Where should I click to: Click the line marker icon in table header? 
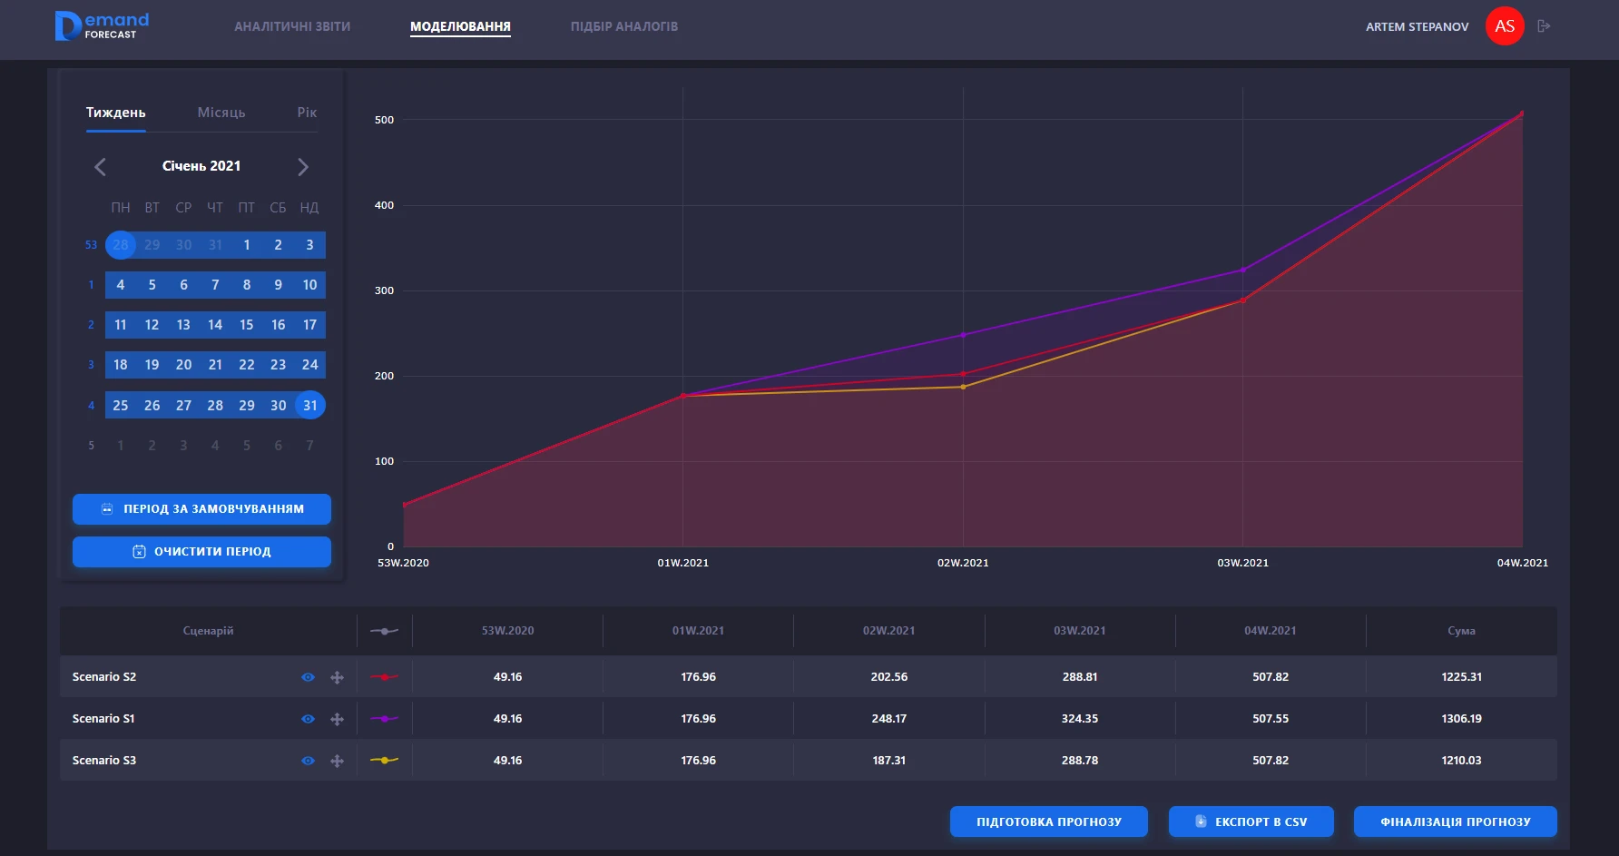(384, 631)
